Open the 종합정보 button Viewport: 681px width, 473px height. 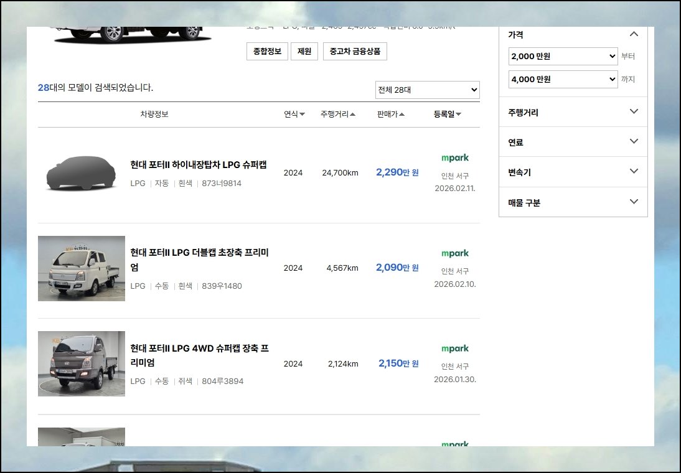pyautogui.click(x=267, y=51)
